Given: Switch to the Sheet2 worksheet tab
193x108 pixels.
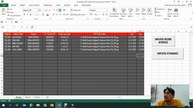Looking at the screenshot, I should [x=28, y=97].
